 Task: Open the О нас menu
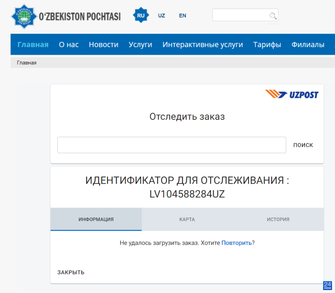point(69,44)
